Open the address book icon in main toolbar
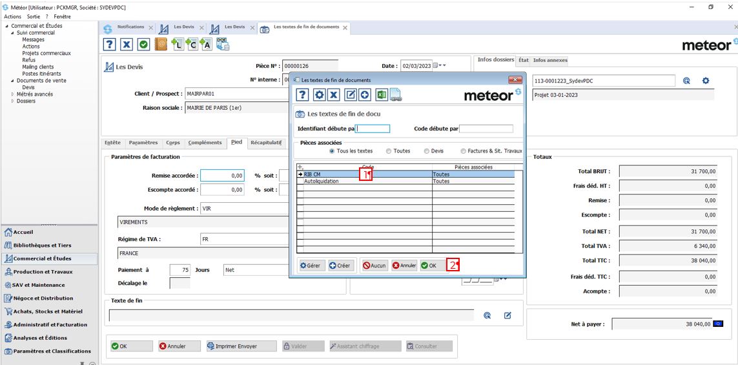 [x=161, y=45]
